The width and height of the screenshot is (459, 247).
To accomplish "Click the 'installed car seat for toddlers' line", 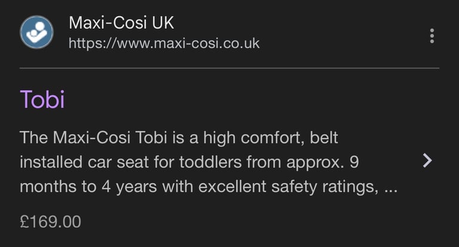I will coord(189,162).
